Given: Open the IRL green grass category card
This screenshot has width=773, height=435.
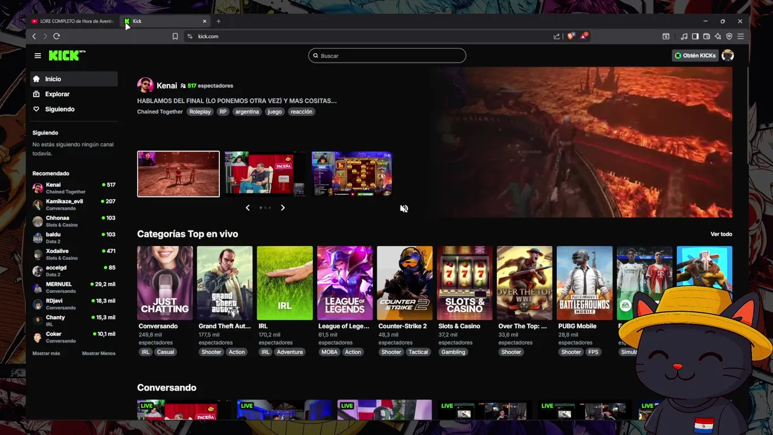Looking at the screenshot, I should pos(284,283).
